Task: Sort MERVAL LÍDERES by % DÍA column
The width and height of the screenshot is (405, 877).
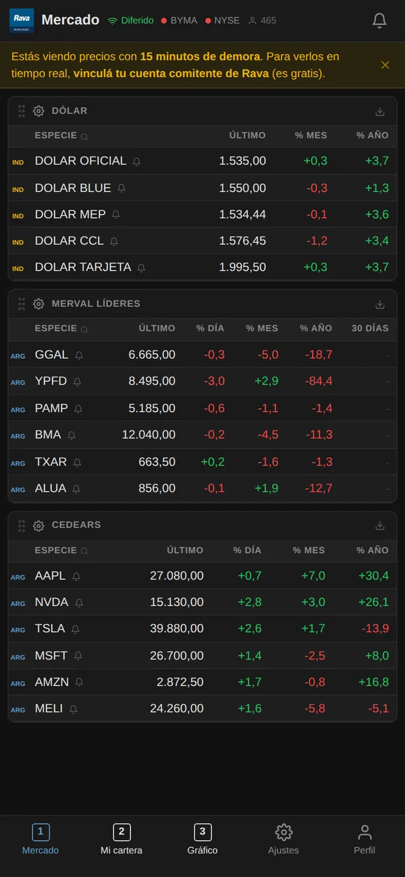Action: [x=211, y=329]
